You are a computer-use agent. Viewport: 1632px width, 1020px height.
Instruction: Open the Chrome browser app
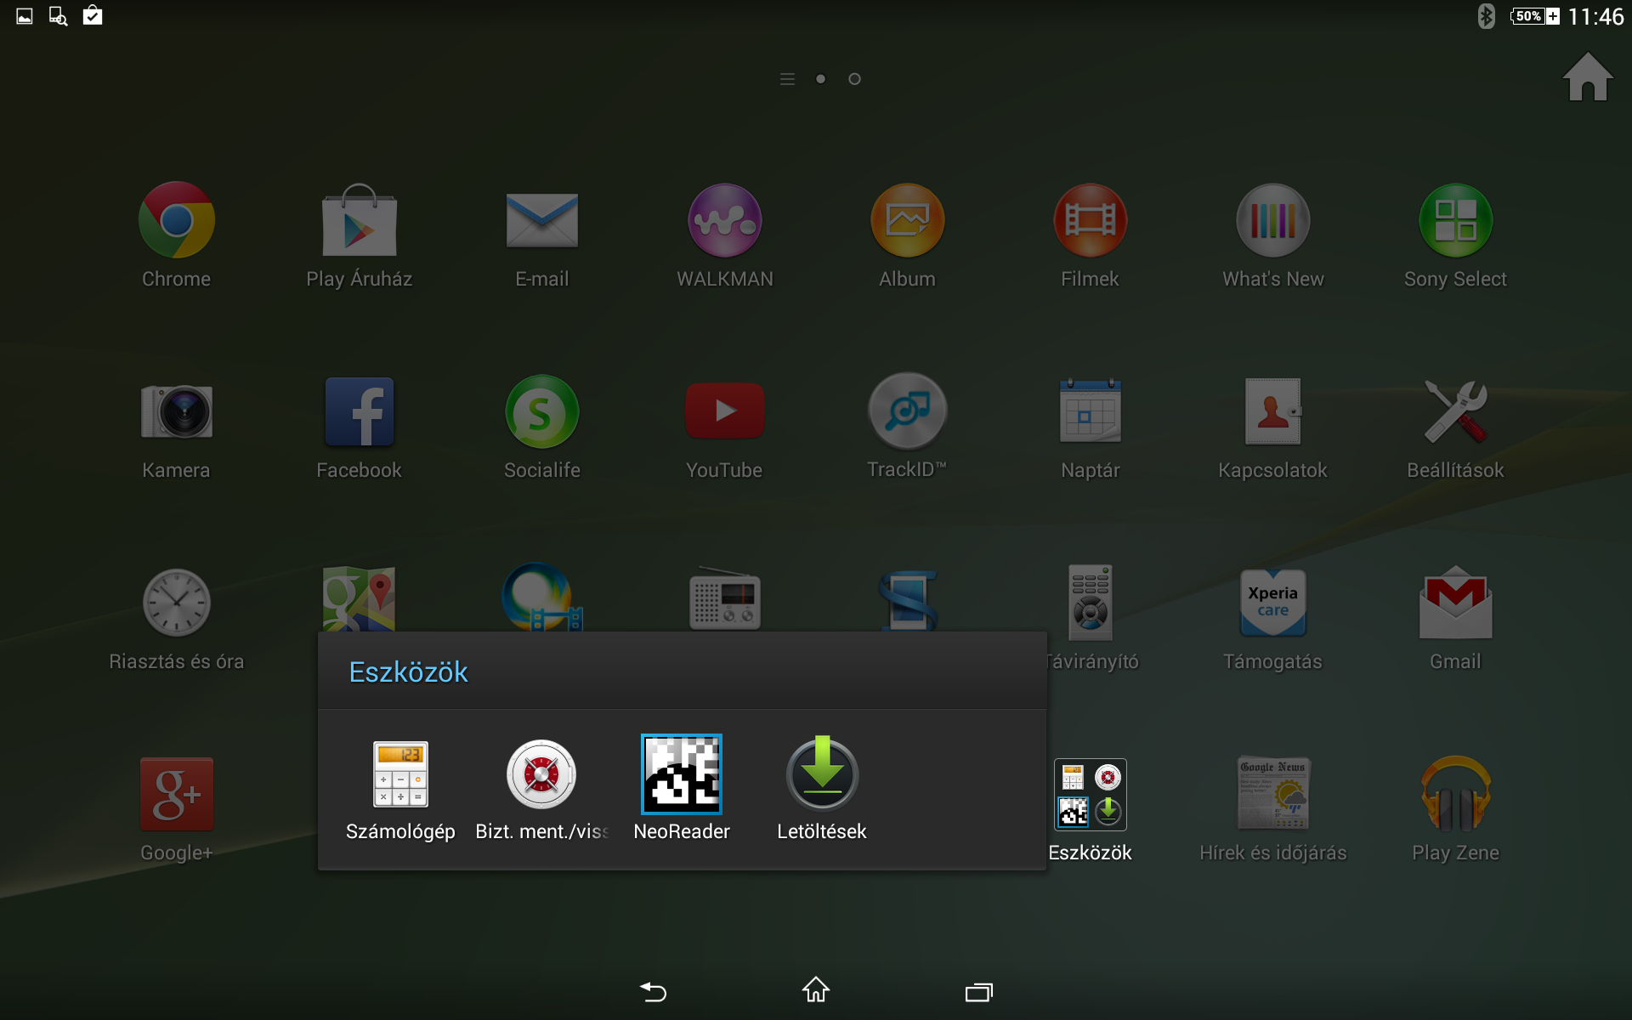pos(176,220)
